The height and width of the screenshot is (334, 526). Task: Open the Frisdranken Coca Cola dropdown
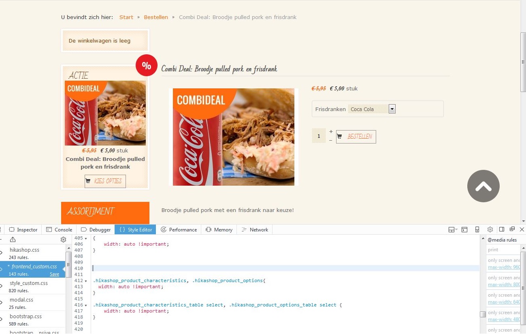pos(372,109)
